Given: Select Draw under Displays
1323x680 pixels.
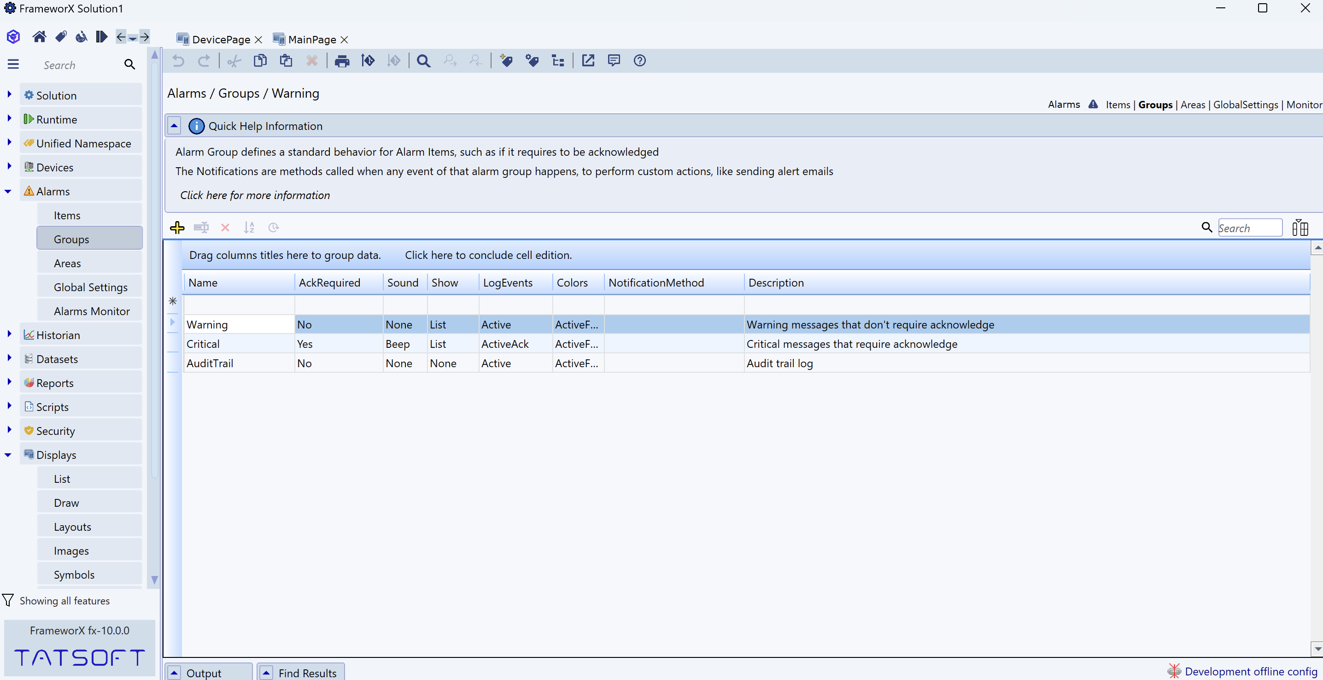Looking at the screenshot, I should pos(89,503).
